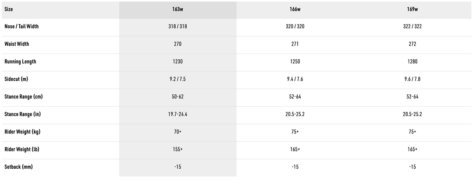Click the Stance Range (in) row label
The height and width of the screenshot is (184, 472).
point(22,114)
